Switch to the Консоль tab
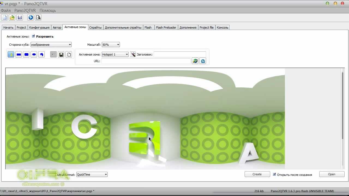The width and height of the screenshot is (349, 196). [222, 27]
